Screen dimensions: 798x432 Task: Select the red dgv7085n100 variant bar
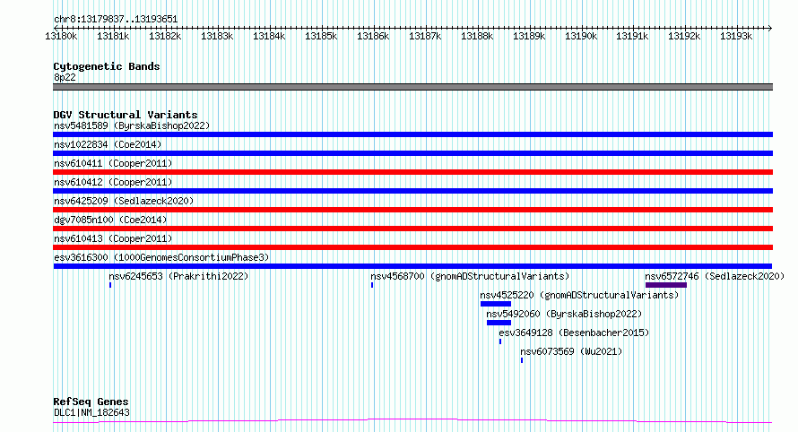click(x=412, y=229)
